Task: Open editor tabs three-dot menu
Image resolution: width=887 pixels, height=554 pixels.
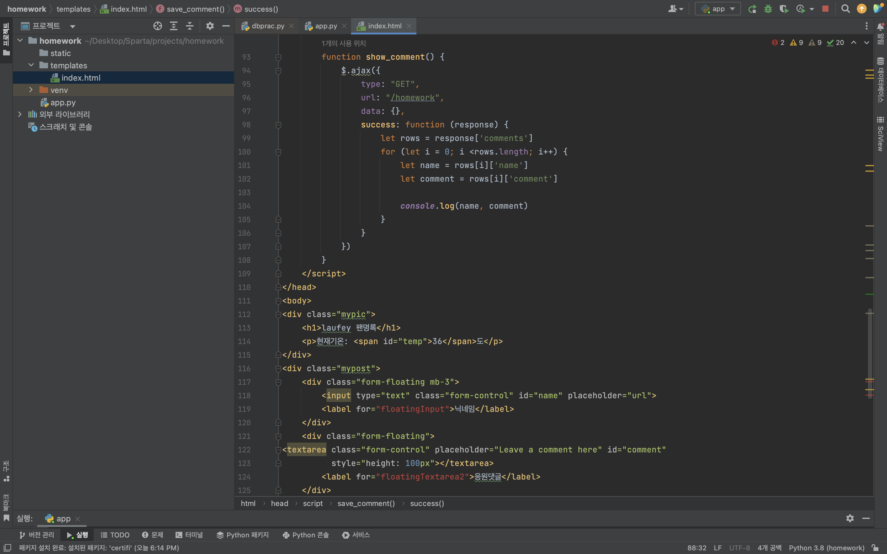Action: click(866, 26)
